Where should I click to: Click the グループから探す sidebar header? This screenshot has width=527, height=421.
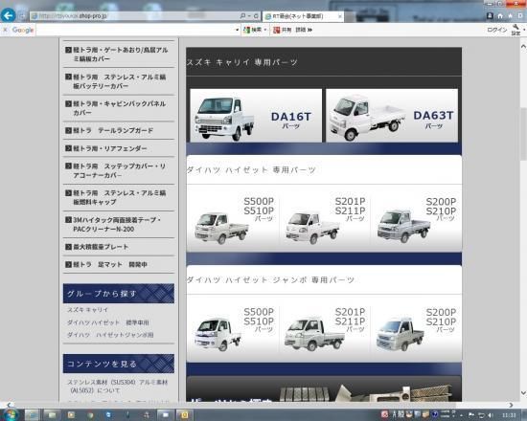(x=119, y=294)
